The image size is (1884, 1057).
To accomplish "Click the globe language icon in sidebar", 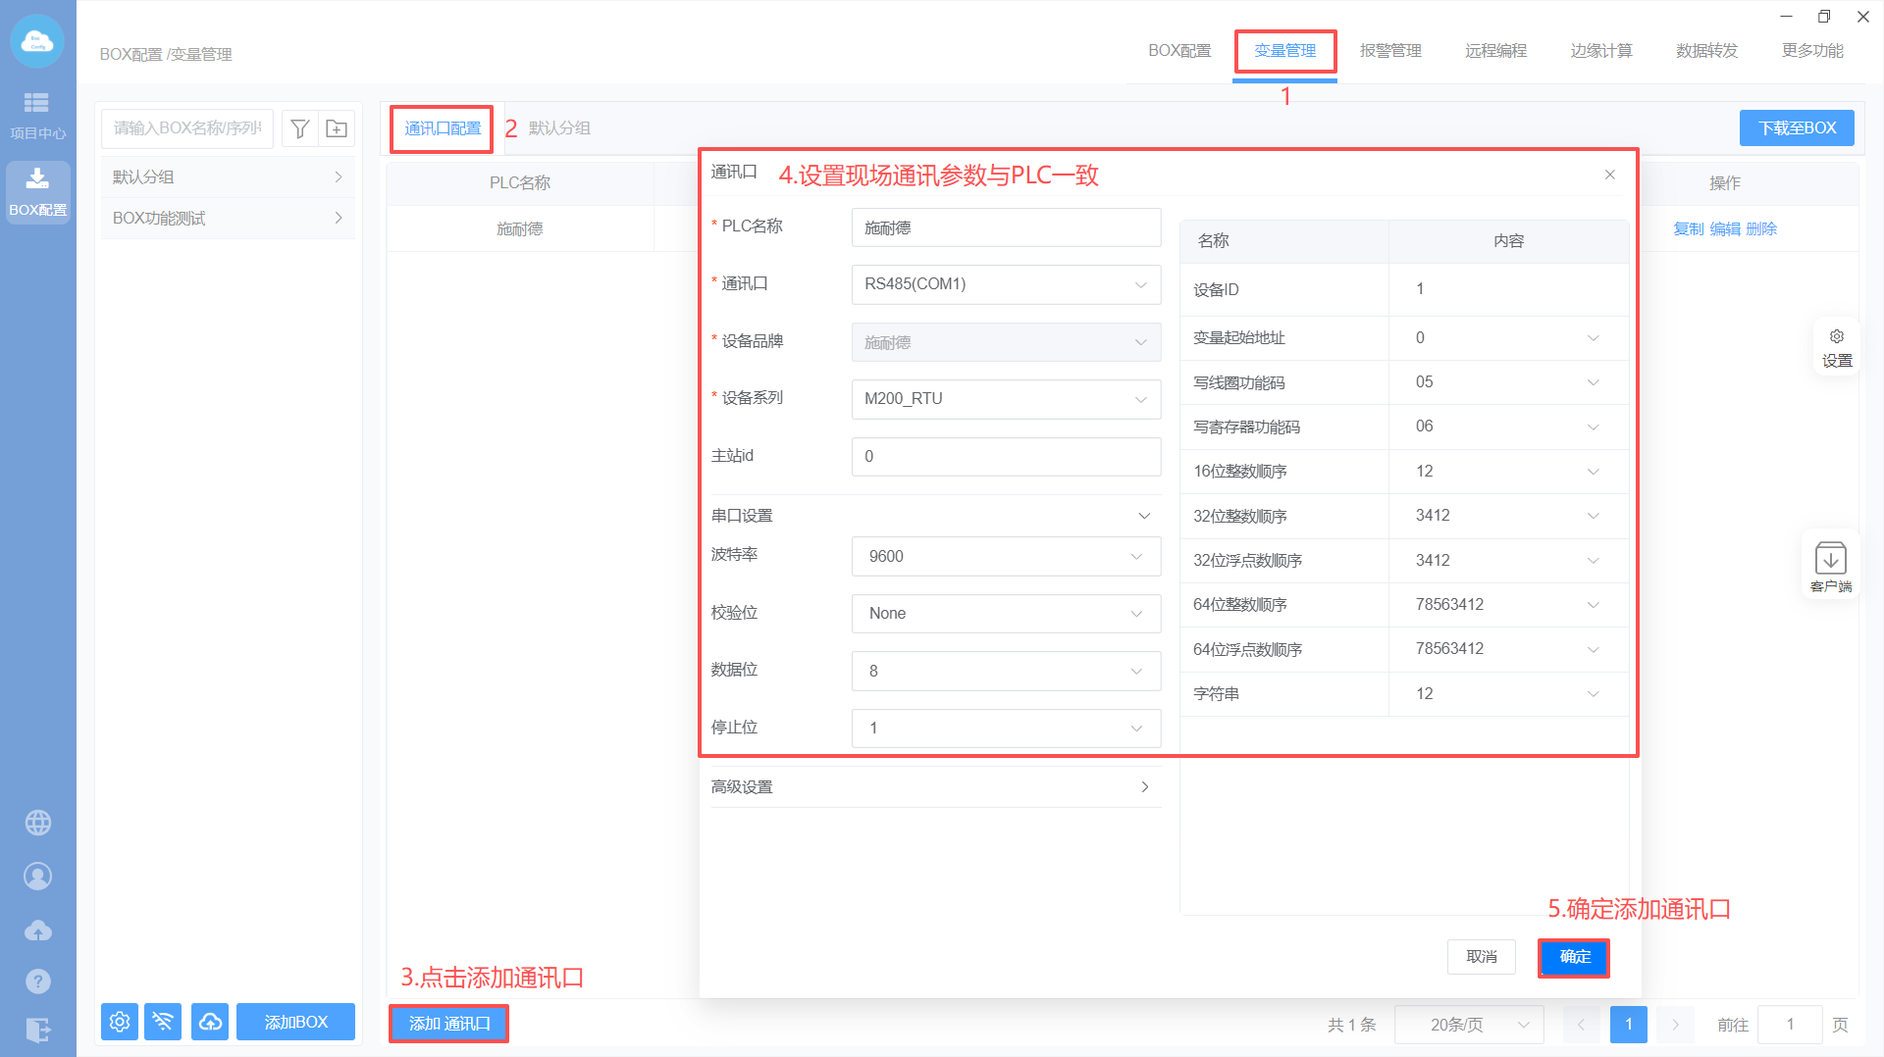I will [x=38, y=823].
